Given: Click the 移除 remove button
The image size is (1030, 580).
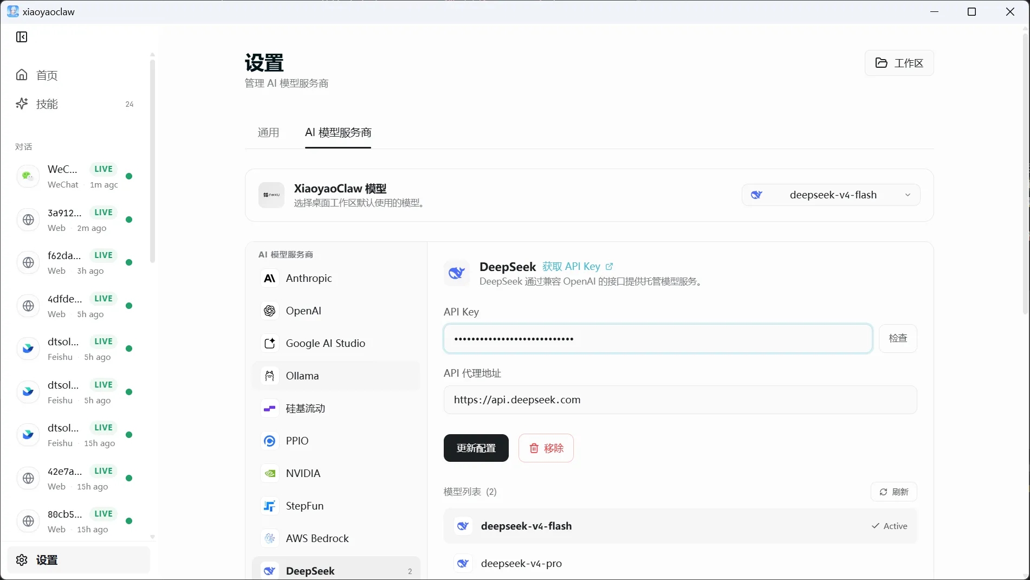Looking at the screenshot, I should click(546, 448).
